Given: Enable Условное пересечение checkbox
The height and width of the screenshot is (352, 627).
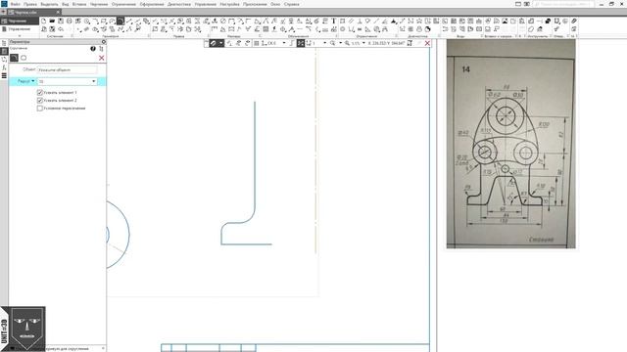Looking at the screenshot, I should 39,109.
